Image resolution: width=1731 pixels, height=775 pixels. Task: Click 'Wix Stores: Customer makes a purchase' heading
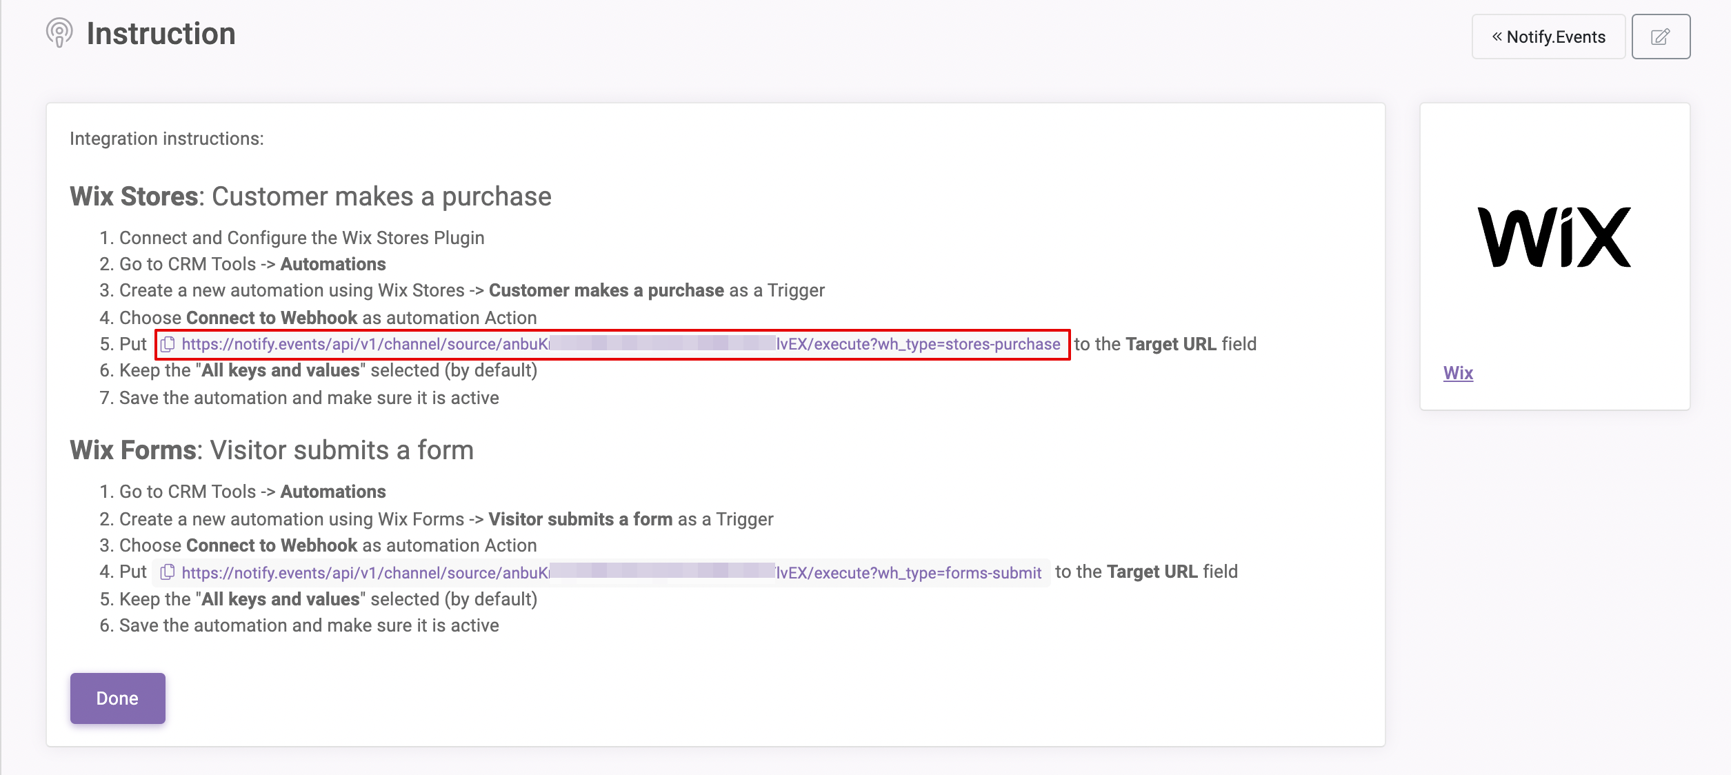tap(310, 197)
